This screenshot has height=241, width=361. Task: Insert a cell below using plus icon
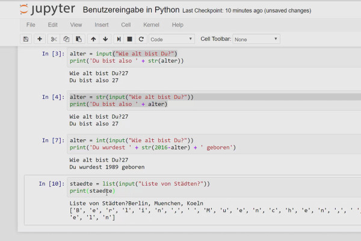[40, 39]
